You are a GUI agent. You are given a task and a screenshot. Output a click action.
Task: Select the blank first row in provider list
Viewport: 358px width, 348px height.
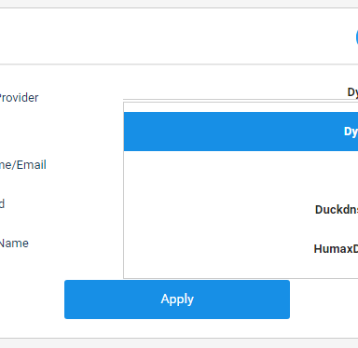pyautogui.click(x=241, y=107)
